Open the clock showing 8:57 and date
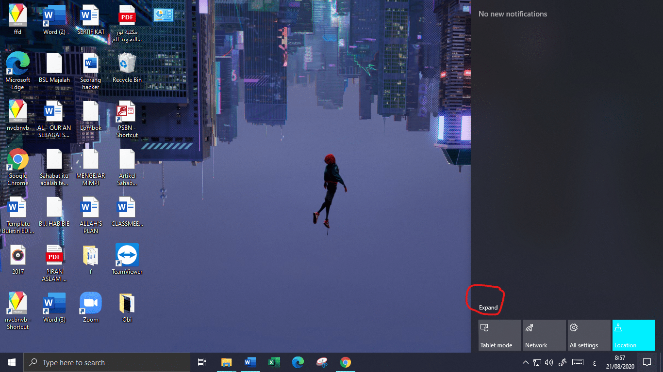 [619, 362]
